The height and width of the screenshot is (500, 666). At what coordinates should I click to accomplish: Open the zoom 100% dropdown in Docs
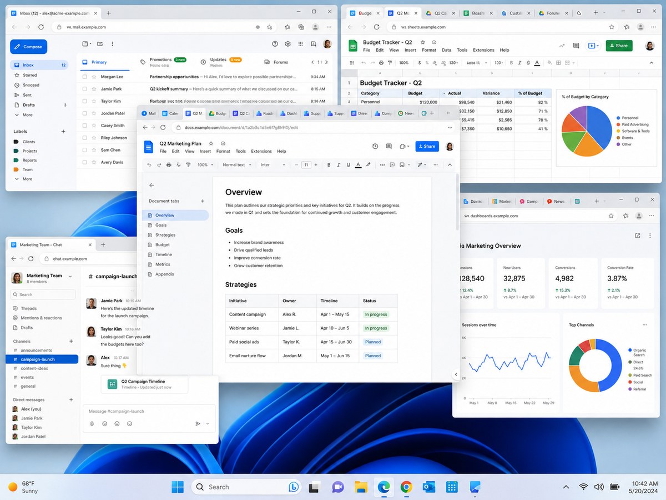click(x=205, y=165)
